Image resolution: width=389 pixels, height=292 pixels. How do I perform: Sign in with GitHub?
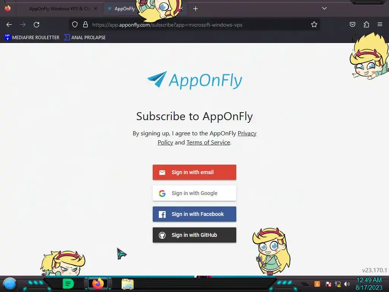pyautogui.click(x=194, y=235)
